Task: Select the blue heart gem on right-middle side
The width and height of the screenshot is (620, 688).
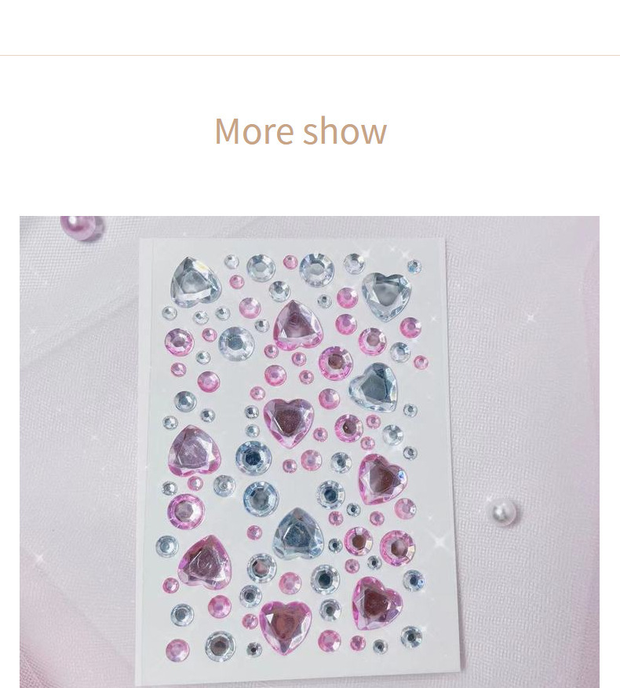Action: click(374, 387)
